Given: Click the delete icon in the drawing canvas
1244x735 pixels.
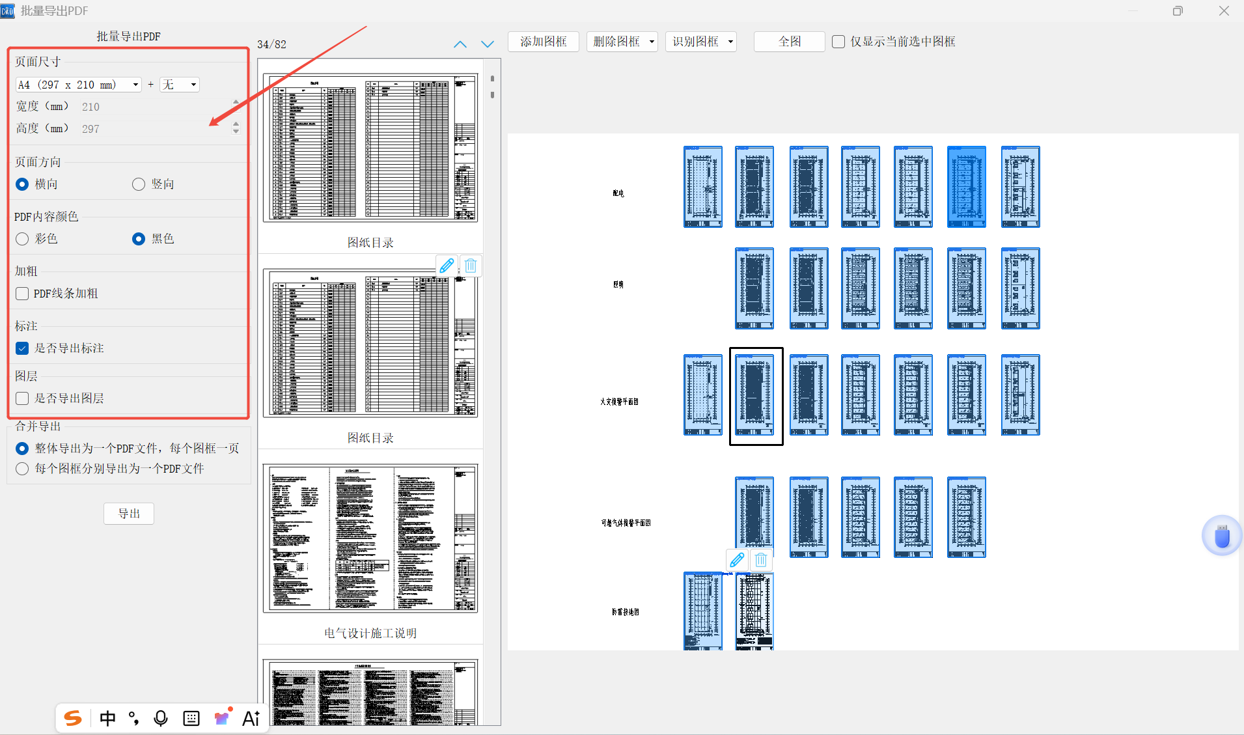Looking at the screenshot, I should click(761, 560).
